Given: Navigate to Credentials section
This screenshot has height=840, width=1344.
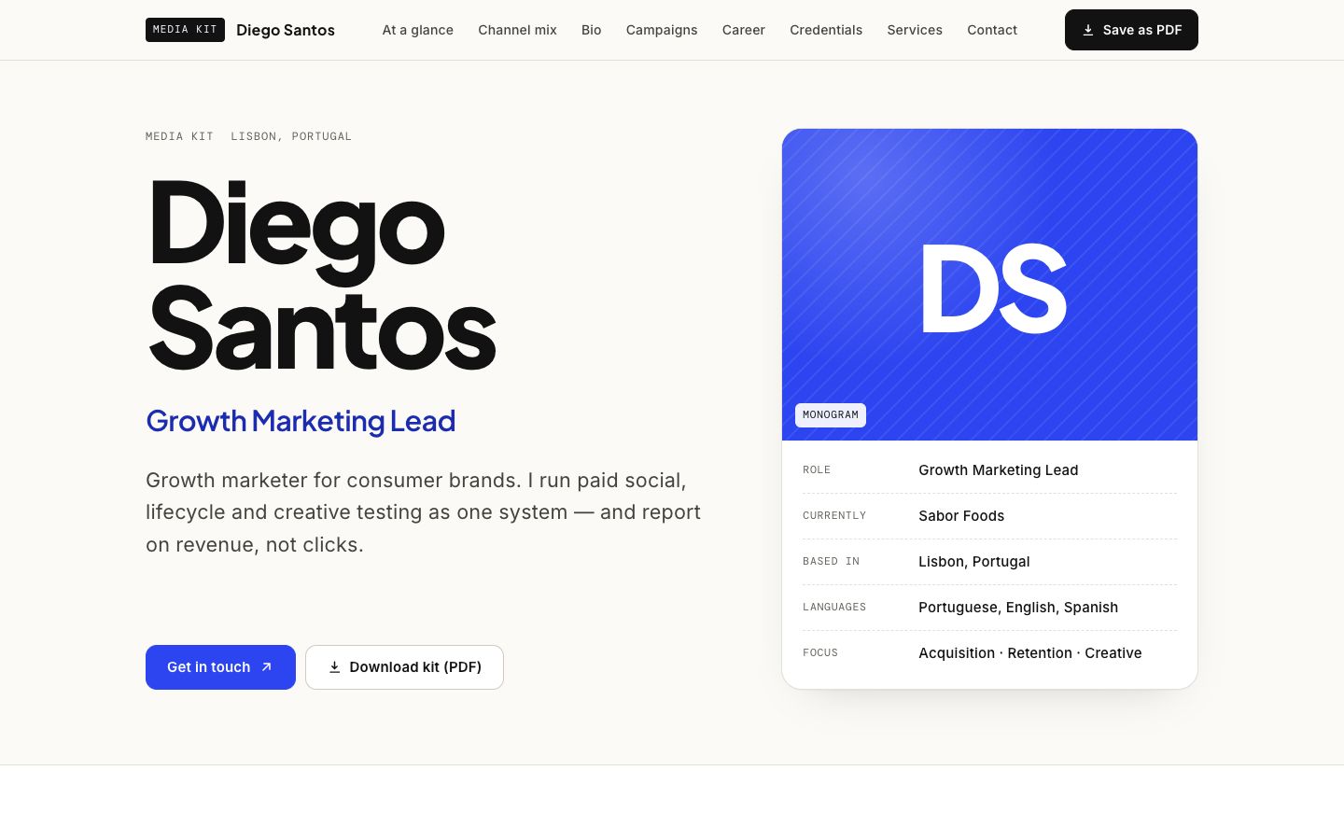Looking at the screenshot, I should tap(826, 30).
